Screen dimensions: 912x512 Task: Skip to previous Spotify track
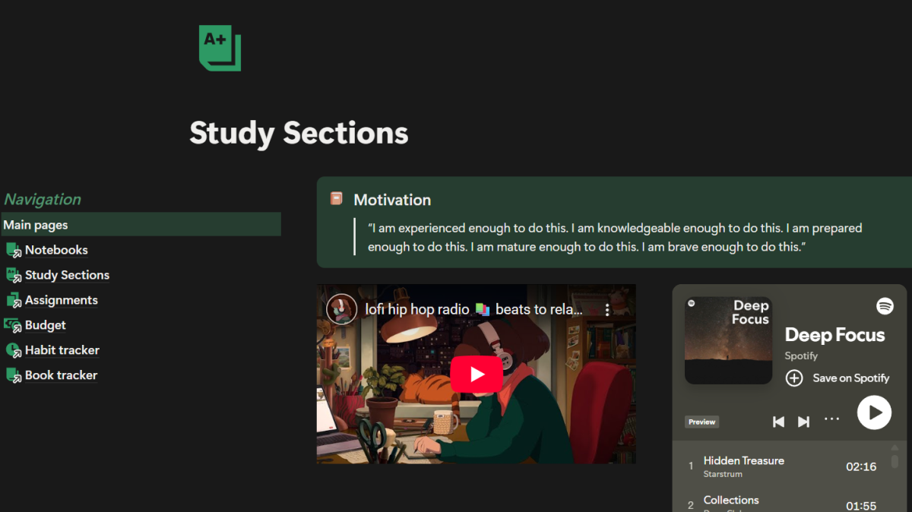coord(778,422)
